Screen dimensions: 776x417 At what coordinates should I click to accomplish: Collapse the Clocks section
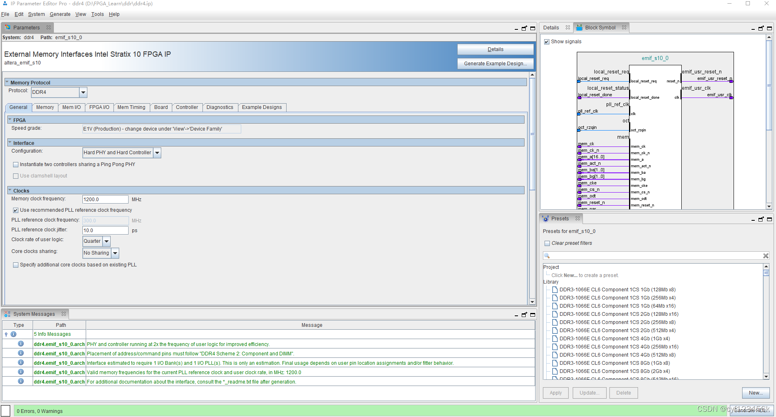10,191
